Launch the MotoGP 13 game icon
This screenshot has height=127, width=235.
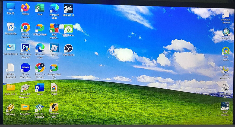pyautogui.click(x=68, y=9)
